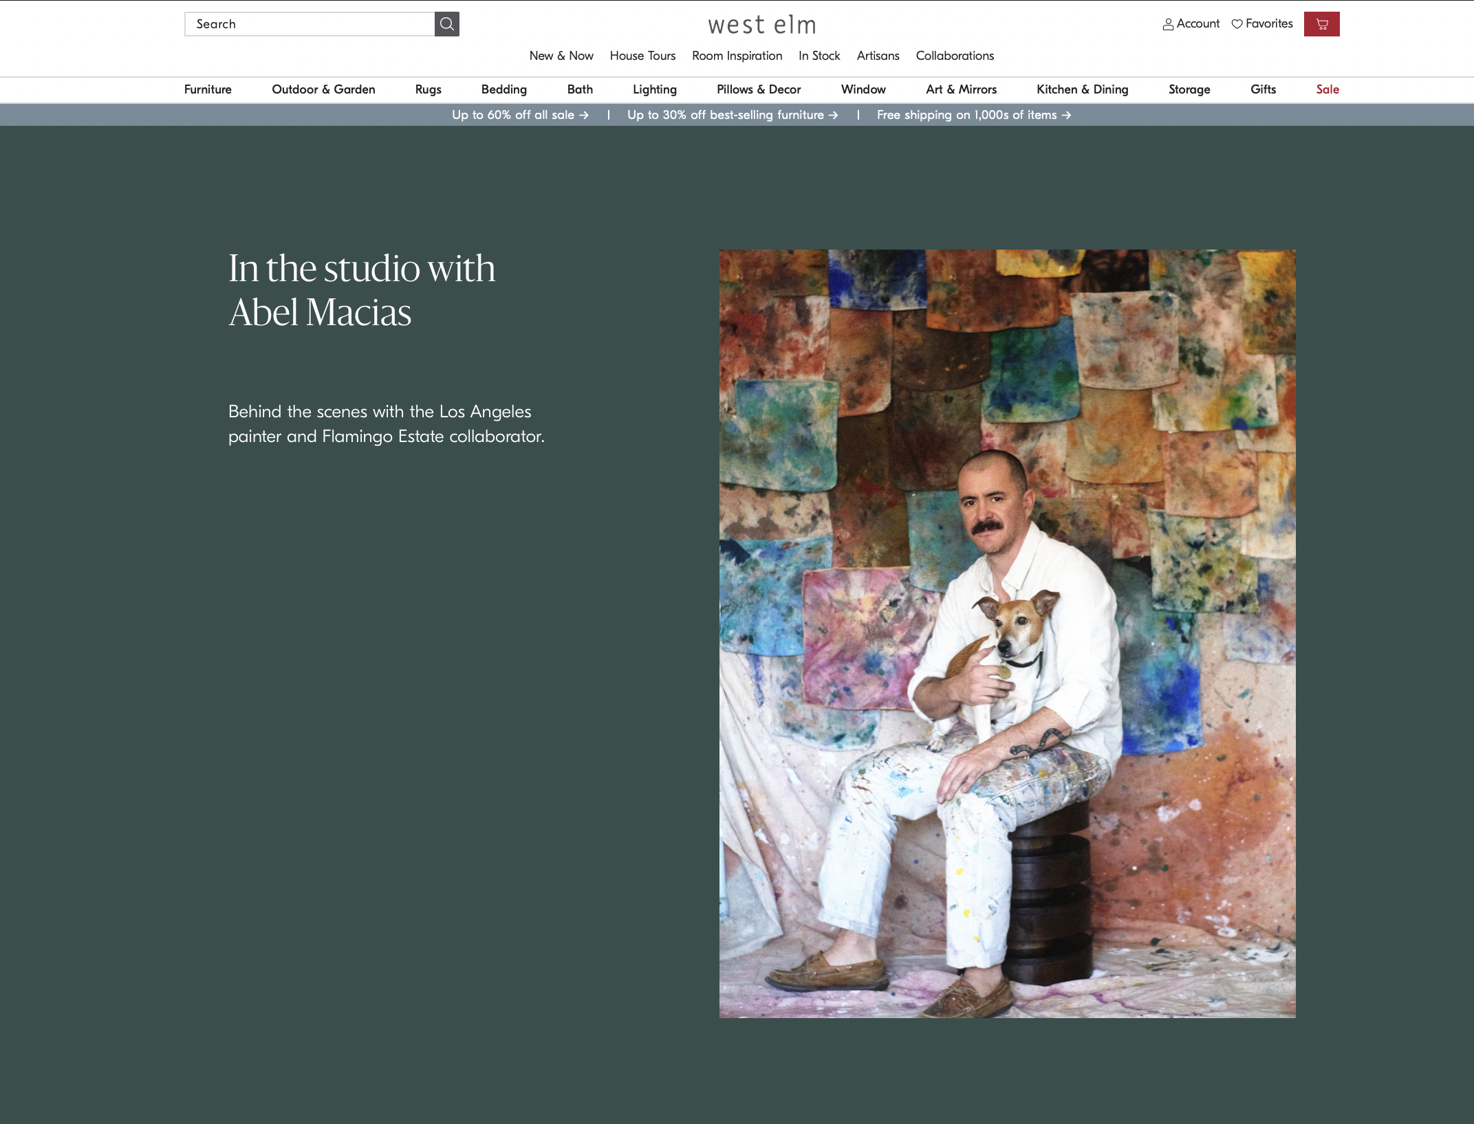
Task: Go to Room Inspiration page
Action: coord(737,56)
